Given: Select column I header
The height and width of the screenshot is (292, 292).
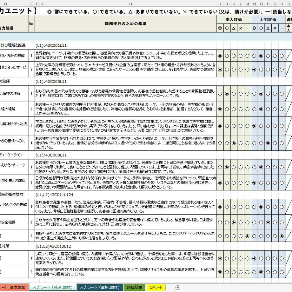Looking at the screenshot, I should pos(220,4).
